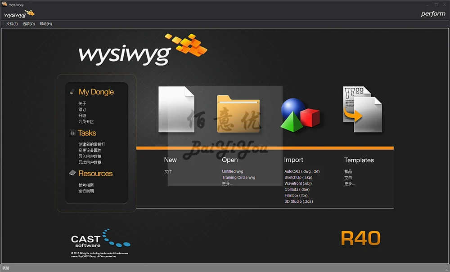Image resolution: width=450 pixels, height=272 pixels.
Task: Click 更多... under Templates
Action: (x=350, y=184)
